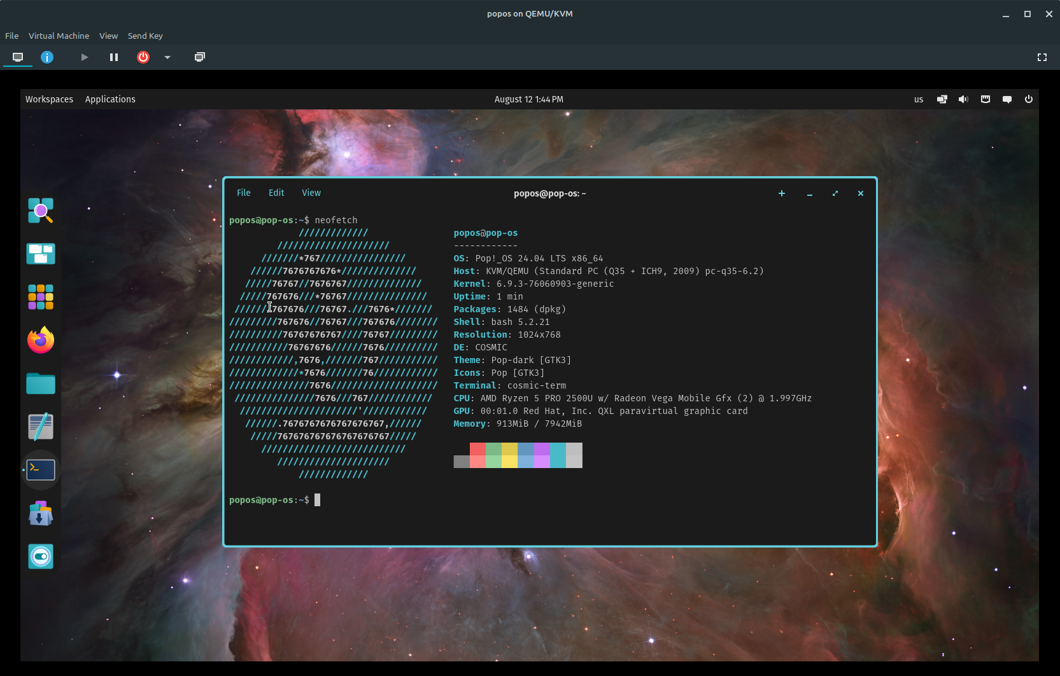The image size is (1060, 676).
Task: Maximize the cosmic-term window
Action: pyautogui.click(x=835, y=193)
